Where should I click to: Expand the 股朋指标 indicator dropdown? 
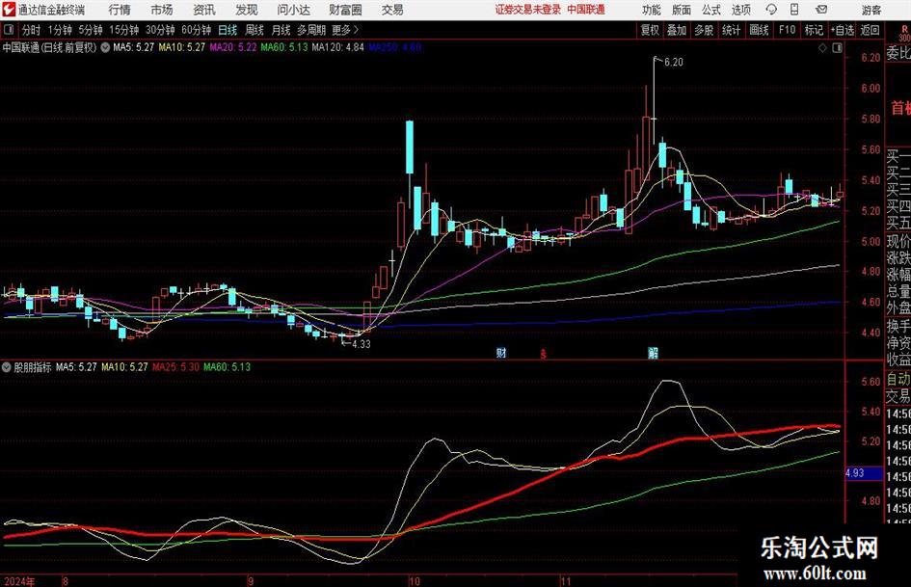point(7,367)
